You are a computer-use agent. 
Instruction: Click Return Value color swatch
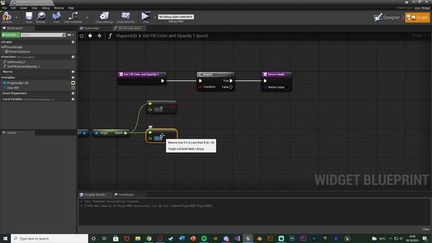[x=287, y=87]
